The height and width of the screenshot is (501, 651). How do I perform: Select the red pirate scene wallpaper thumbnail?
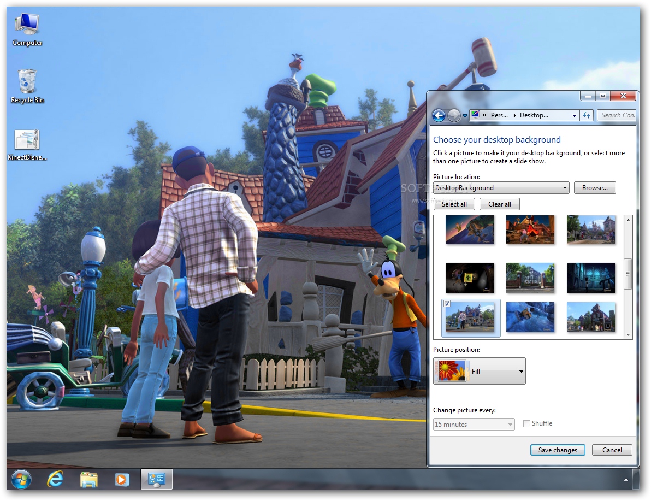[530, 229]
